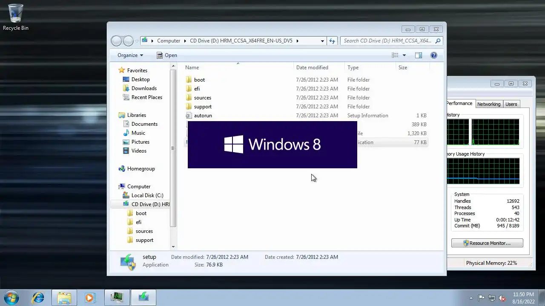Show the preview pane icon
This screenshot has height=306, width=545.
[419, 55]
